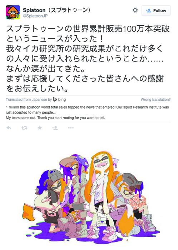Click the English translated tweet text
Screen dimensions: 178x250
tap(88, 112)
